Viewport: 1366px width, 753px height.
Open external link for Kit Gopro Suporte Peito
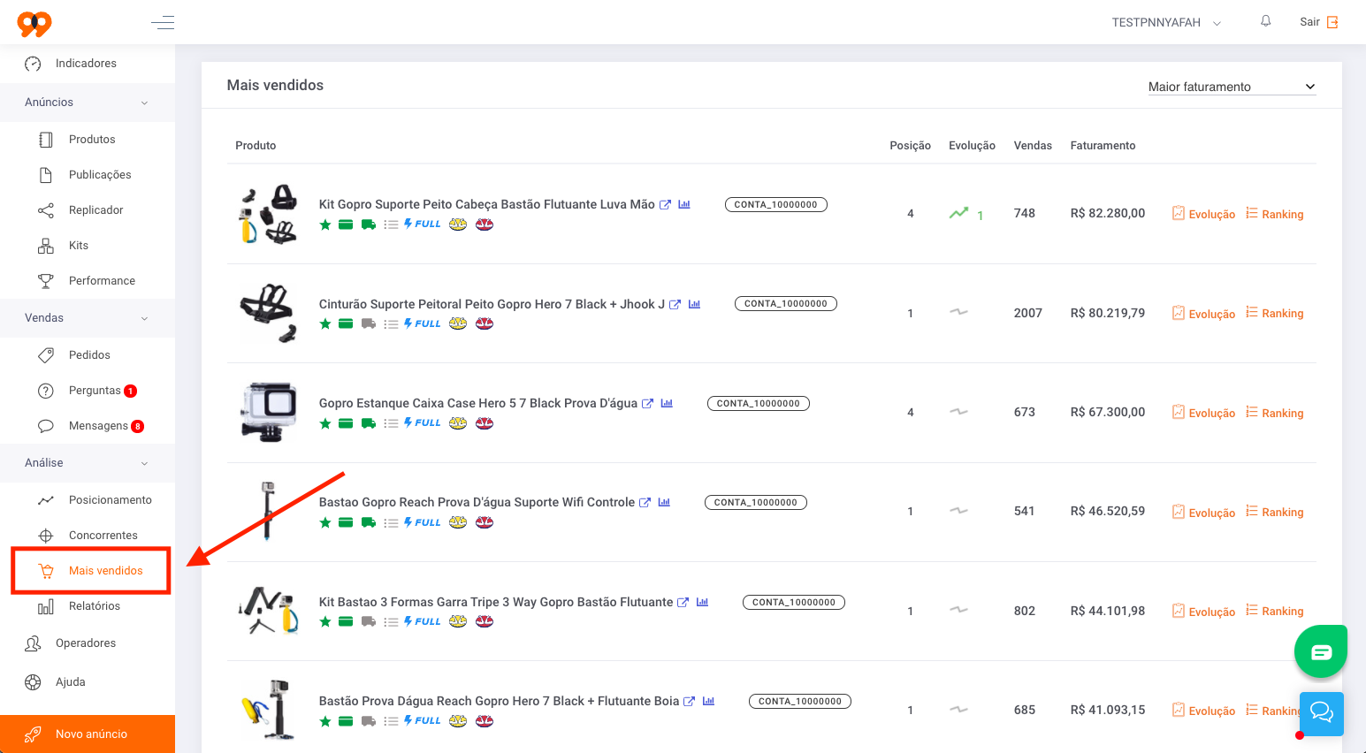coord(665,205)
